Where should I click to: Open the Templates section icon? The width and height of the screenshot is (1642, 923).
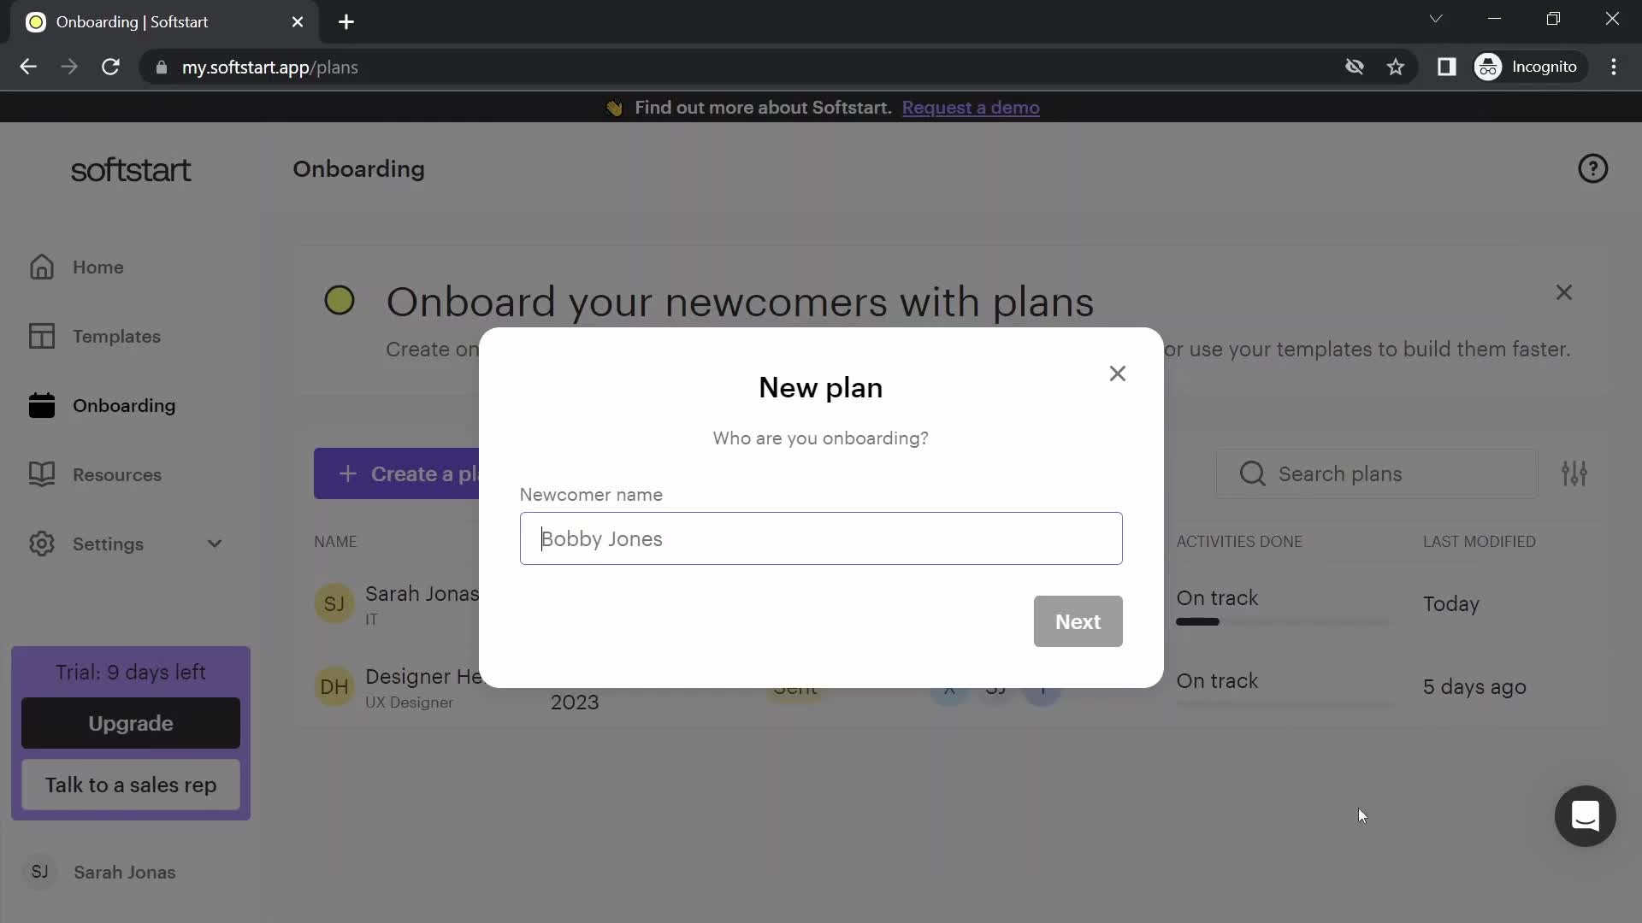[42, 336]
